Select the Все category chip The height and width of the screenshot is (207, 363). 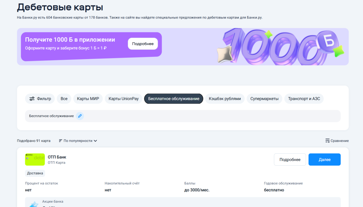click(64, 99)
